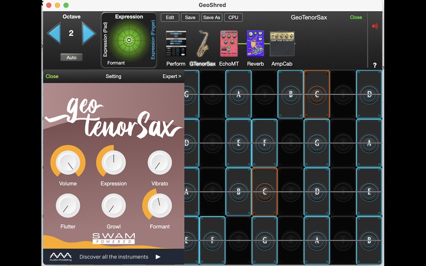Play the G pad in the bottom row
Viewport: 426px width, 266px height.
[265, 240]
